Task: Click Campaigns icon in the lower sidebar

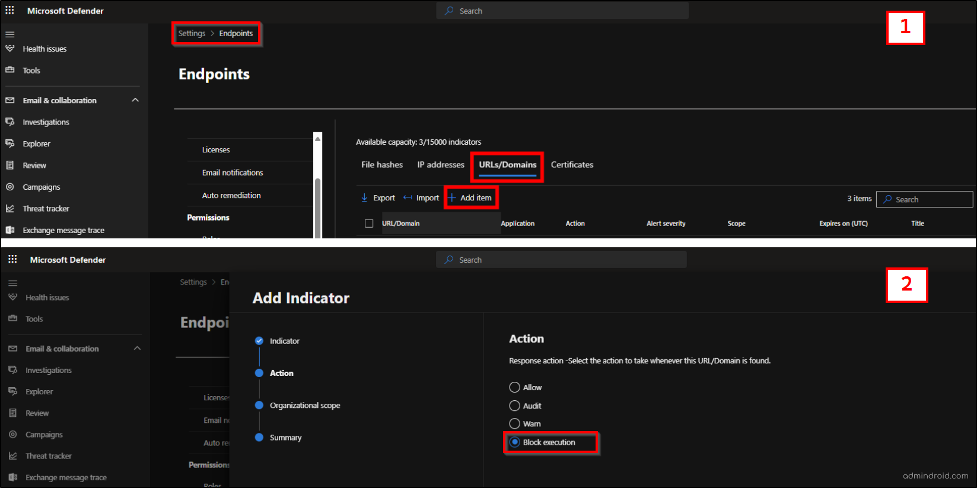Action: pyautogui.click(x=13, y=435)
